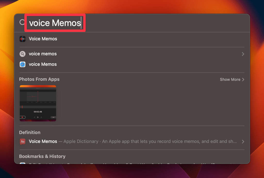Screen dimensions: 264x178
Task: Click the Photos From Apps section header
Action: pyautogui.click(x=39, y=79)
